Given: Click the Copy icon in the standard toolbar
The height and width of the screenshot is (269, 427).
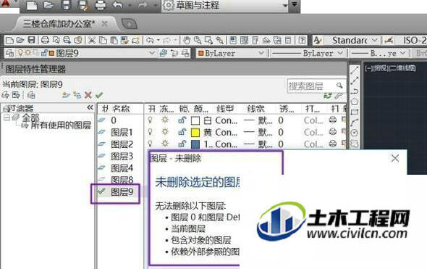Looking at the screenshot, I should (103, 41).
